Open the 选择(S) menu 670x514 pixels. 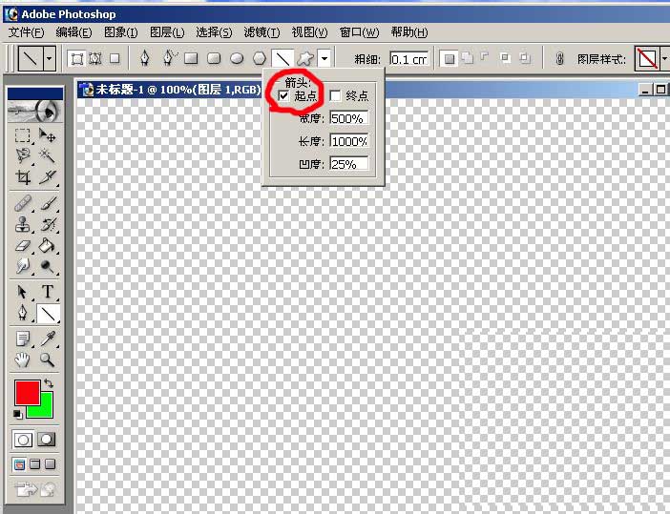214,32
